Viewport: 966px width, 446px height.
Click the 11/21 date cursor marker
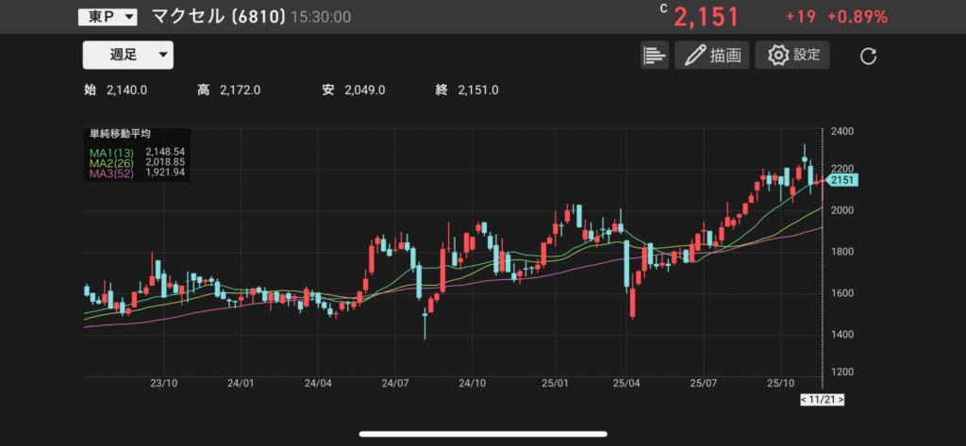click(x=821, y=400)
